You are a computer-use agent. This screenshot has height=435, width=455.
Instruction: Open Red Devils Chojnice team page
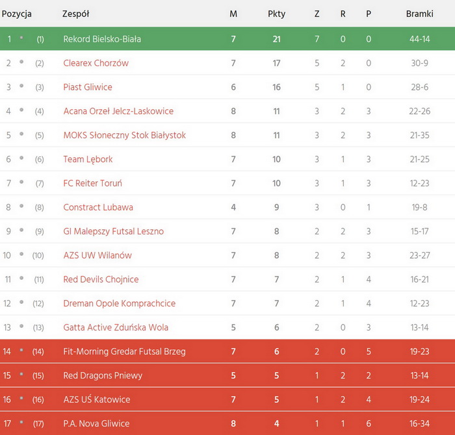point(101,279)
